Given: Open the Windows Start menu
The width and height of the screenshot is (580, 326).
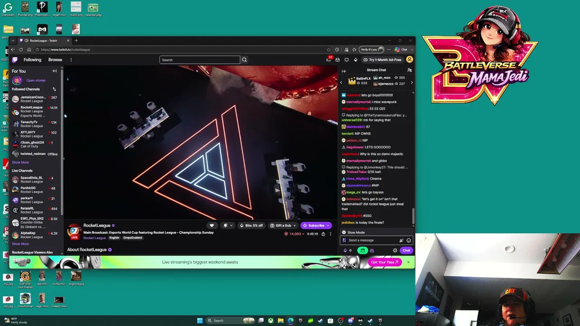Looking at the screenshot, I should pos(200,321).
